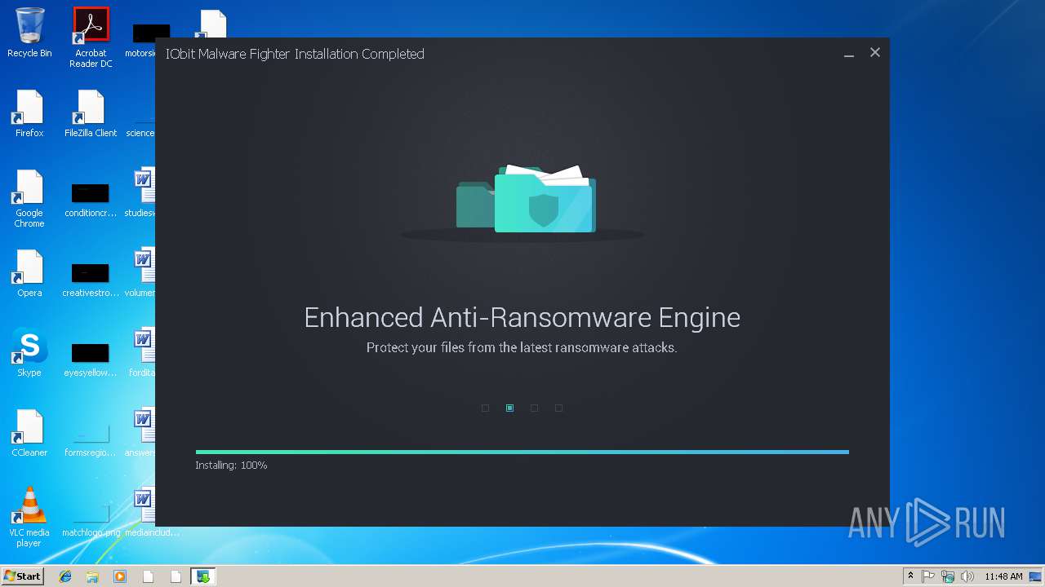Screen dimensions: 1045x587
Task: Open the Firefox desktop shortcut
Action: (x=29, y=113)
